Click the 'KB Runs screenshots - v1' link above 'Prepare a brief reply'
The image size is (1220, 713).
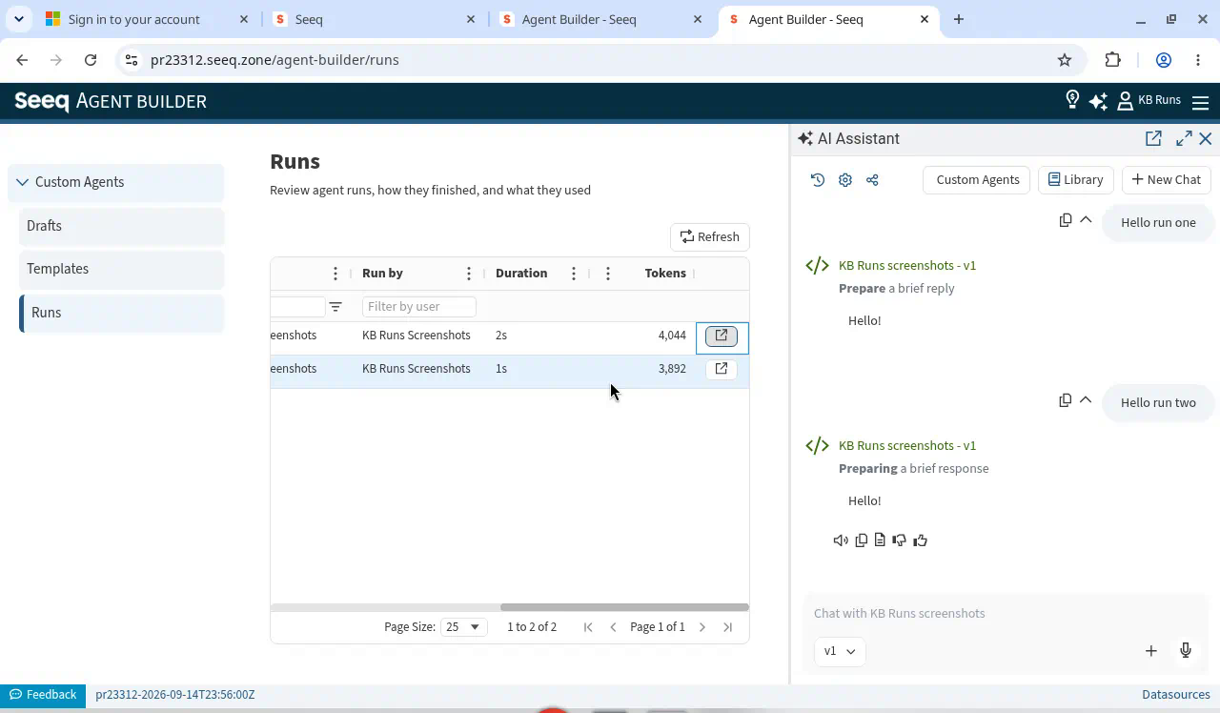point(907,265)
